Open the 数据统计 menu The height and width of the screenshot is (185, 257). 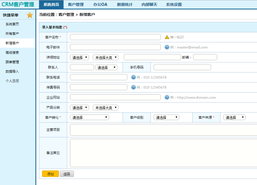[124, 4]
